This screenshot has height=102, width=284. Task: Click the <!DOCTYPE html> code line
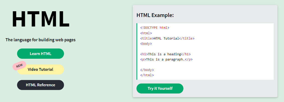155,28
